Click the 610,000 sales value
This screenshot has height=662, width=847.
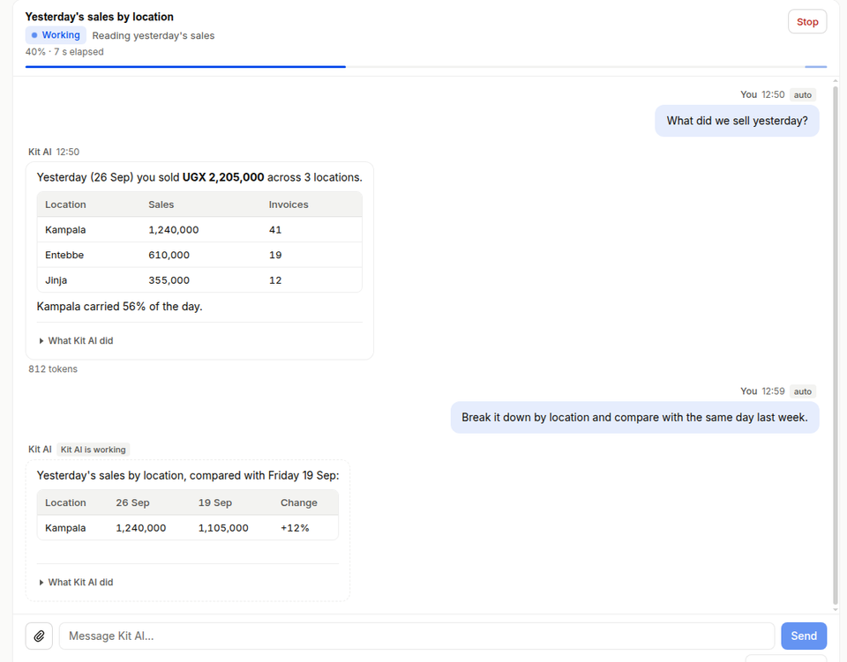click(169, 256)
